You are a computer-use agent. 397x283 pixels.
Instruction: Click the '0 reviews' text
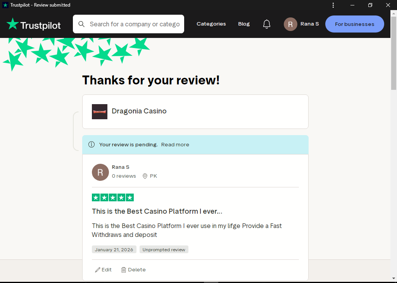(x=124, y=176)
